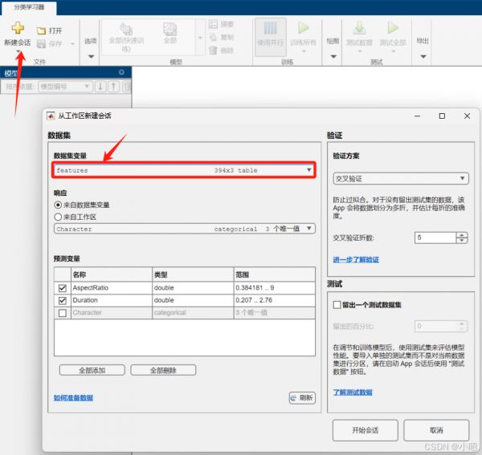Click the 绘图 ribbon label

(x=333, y=41)
